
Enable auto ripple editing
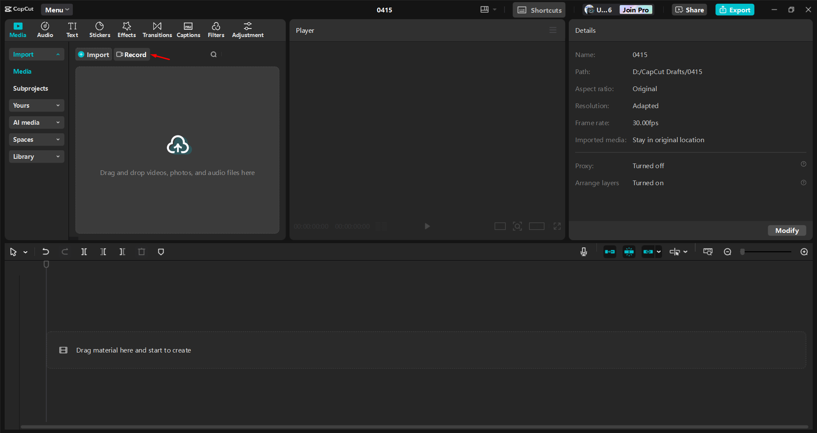(610, 252)
